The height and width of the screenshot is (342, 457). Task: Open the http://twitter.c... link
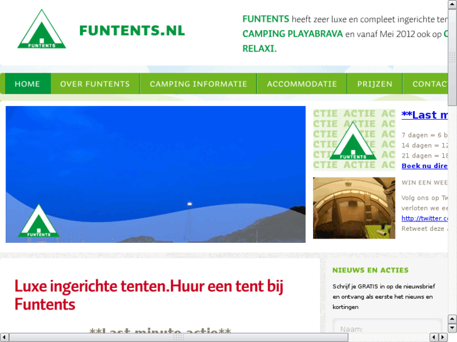click(x=425, y=218)
